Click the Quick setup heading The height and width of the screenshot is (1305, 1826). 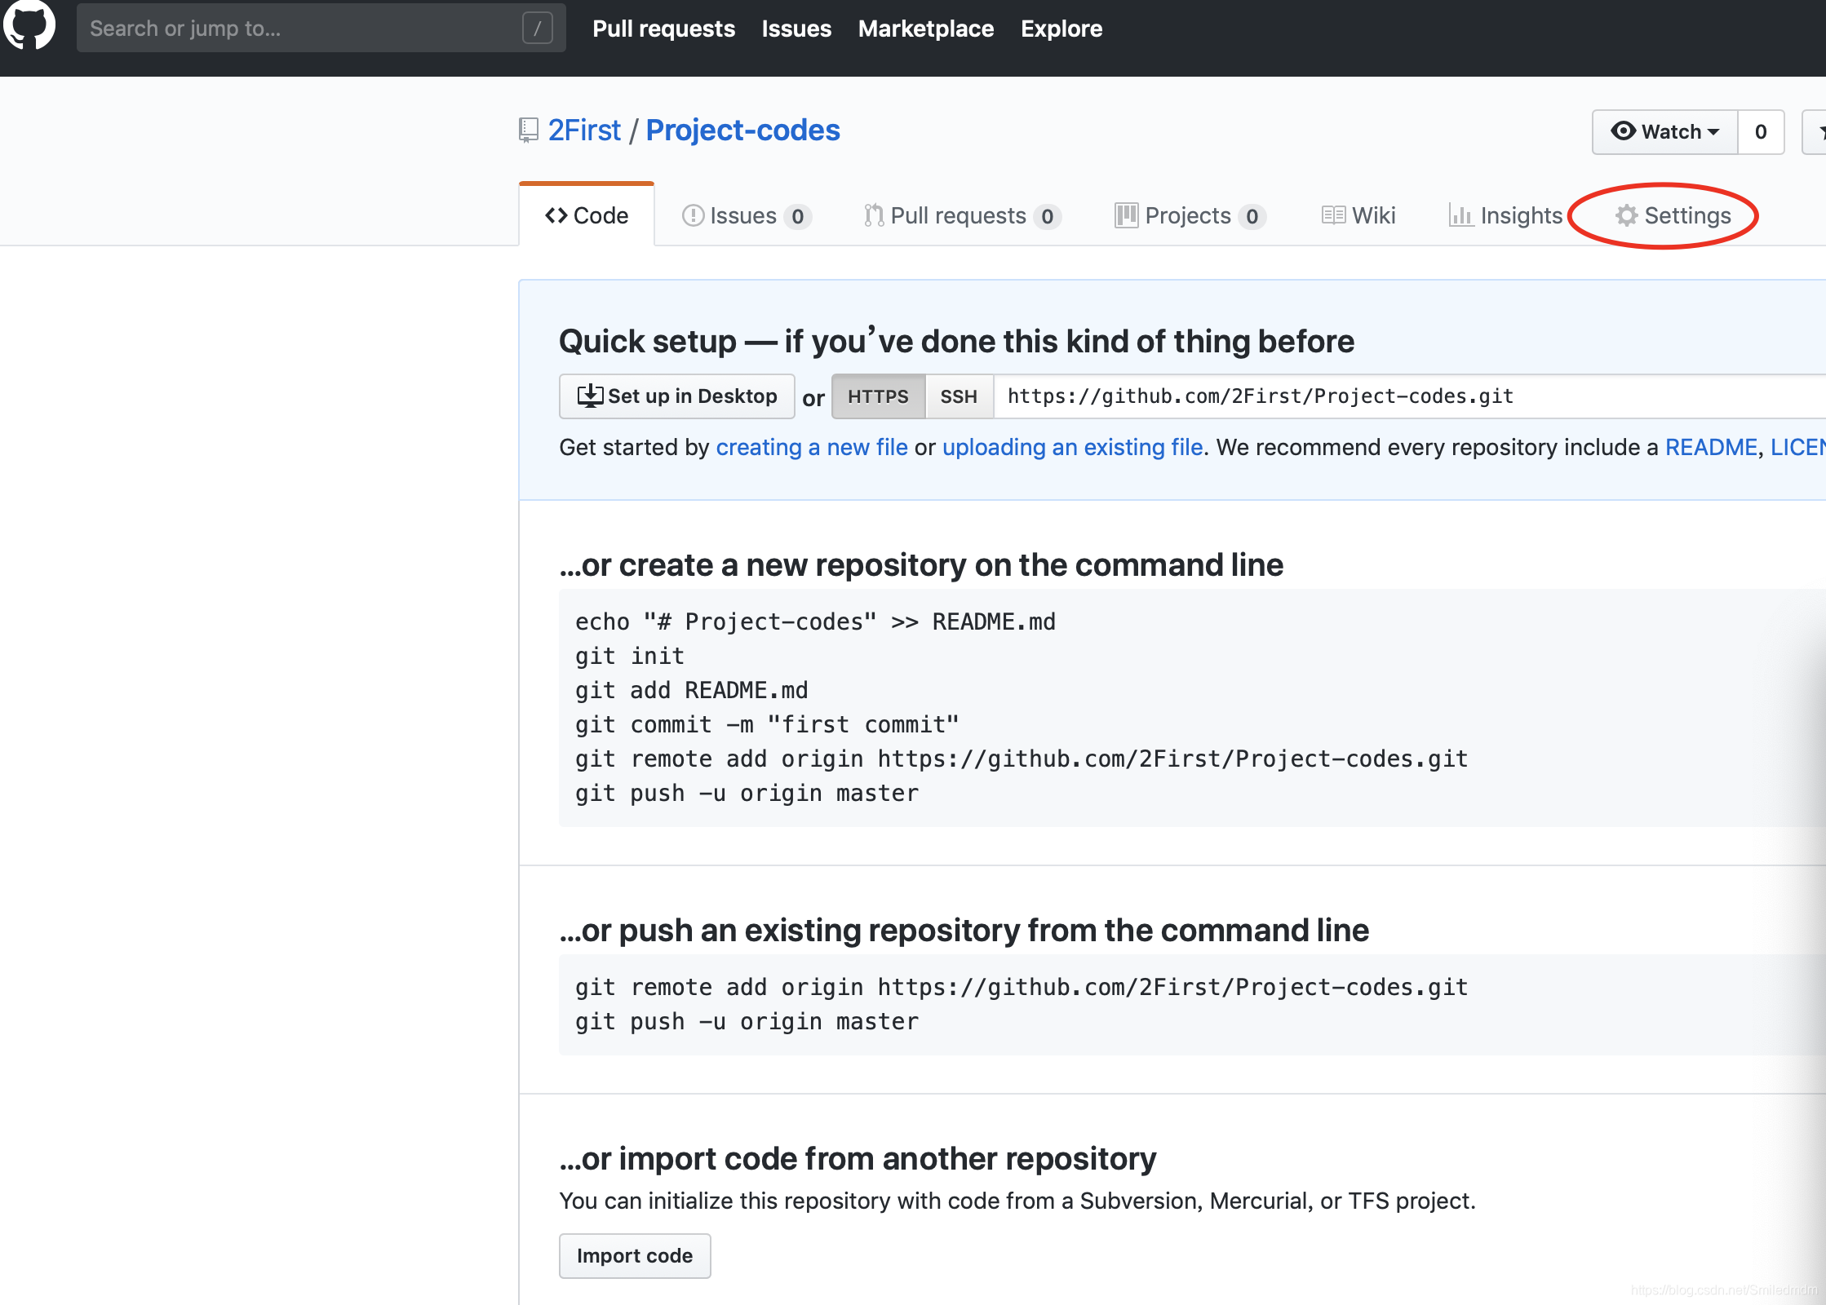[x=956, y=341]
